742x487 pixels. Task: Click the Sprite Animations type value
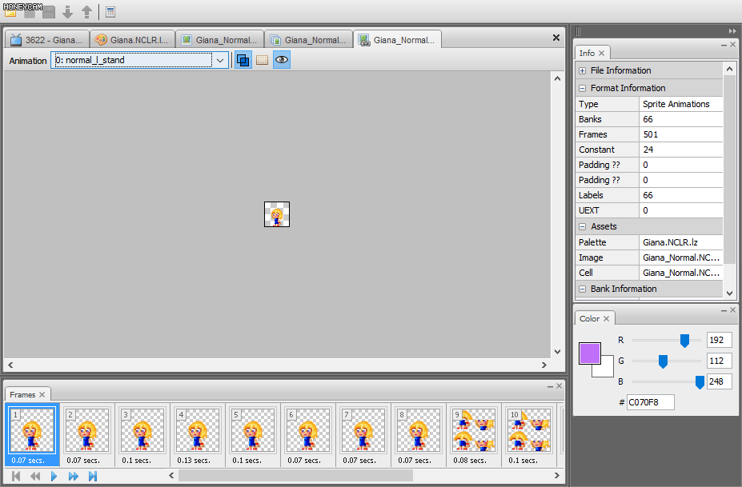(x=681, y=104)
